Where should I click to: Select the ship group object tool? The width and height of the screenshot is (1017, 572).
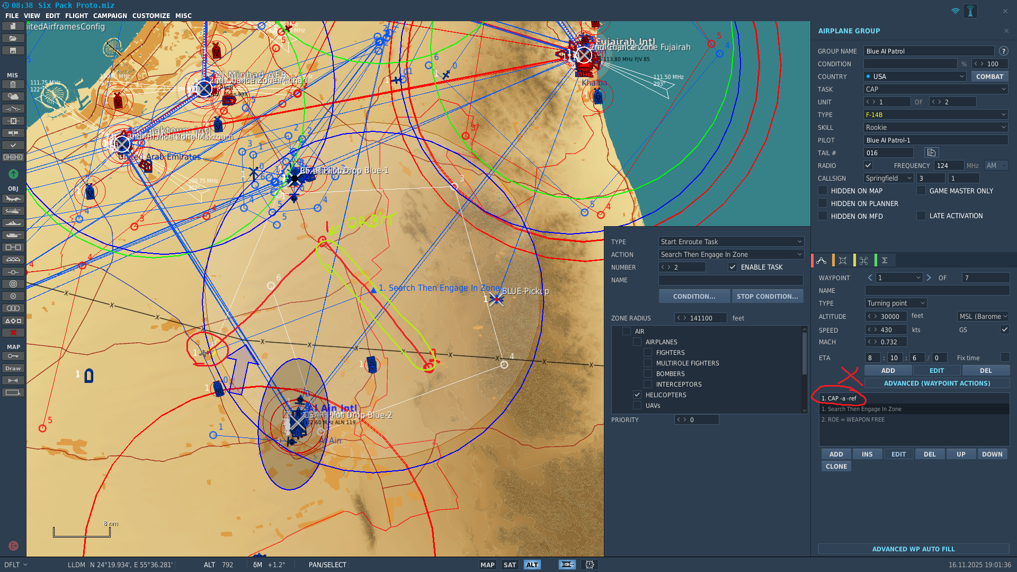(13, 224)
